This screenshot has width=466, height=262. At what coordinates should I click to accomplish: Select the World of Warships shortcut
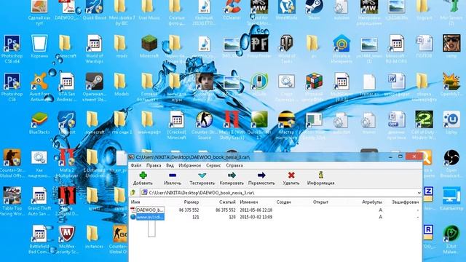click(x=95, y=49)
